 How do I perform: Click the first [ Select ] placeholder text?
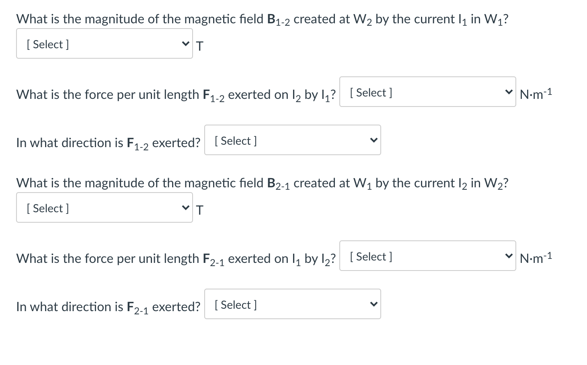(47, 44)
